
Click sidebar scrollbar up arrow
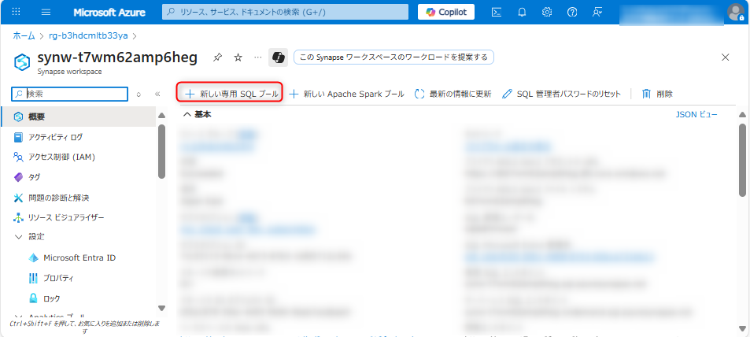pos(161,116)
